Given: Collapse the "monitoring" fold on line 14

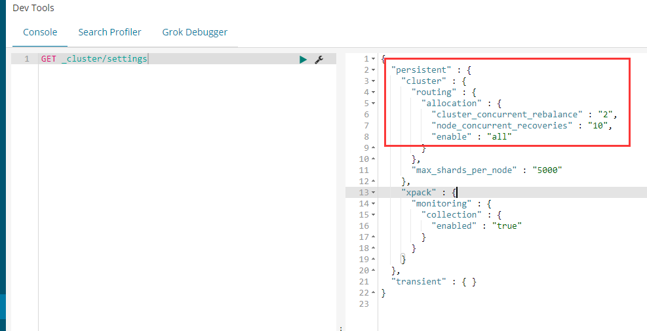Looking at the screenshot, I should 374,203.
